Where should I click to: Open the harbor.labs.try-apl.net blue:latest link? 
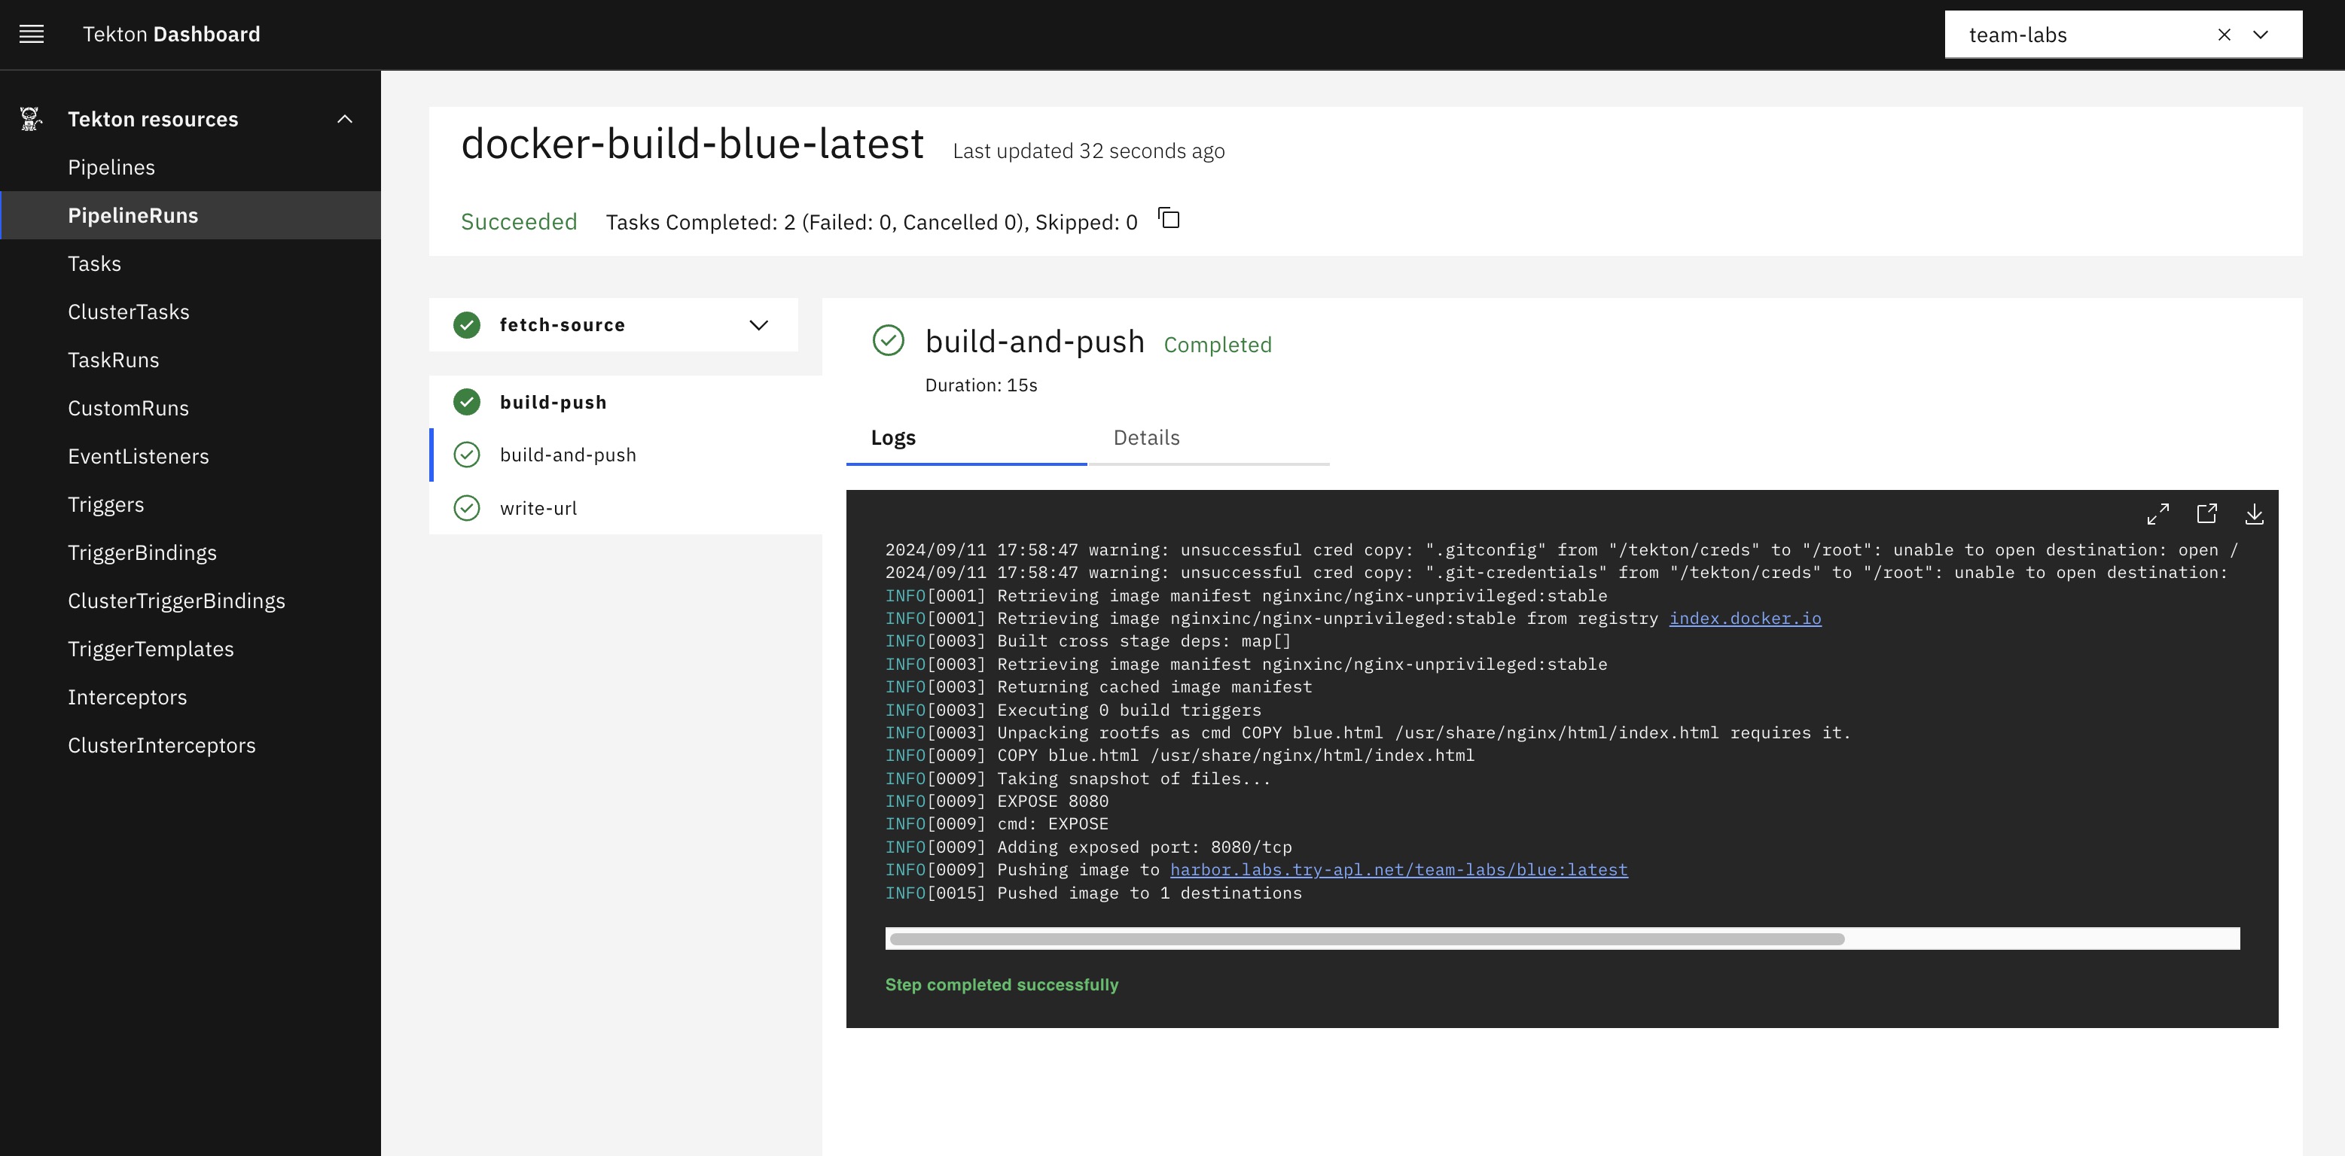[x=1398, y=869]
